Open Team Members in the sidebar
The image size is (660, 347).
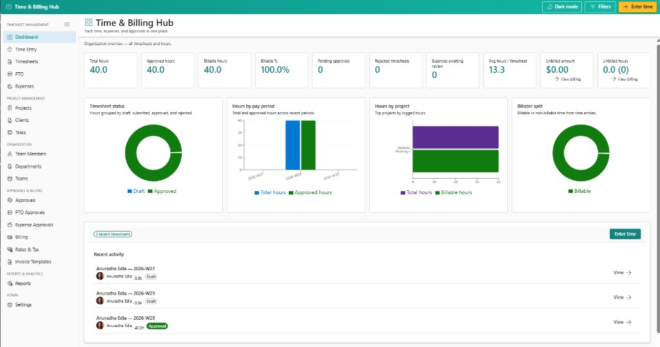39,154
